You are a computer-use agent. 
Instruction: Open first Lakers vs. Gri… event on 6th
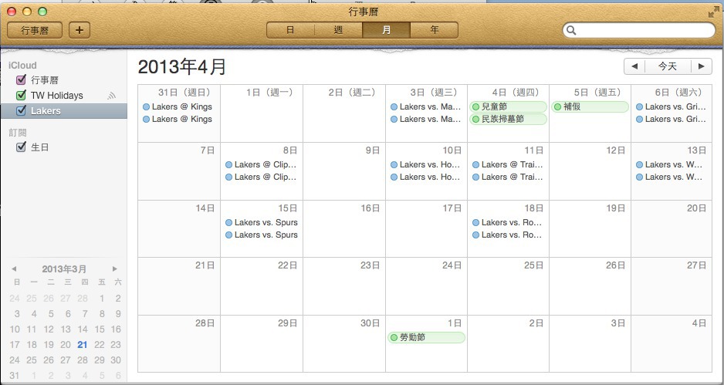[x=671, y=106]
